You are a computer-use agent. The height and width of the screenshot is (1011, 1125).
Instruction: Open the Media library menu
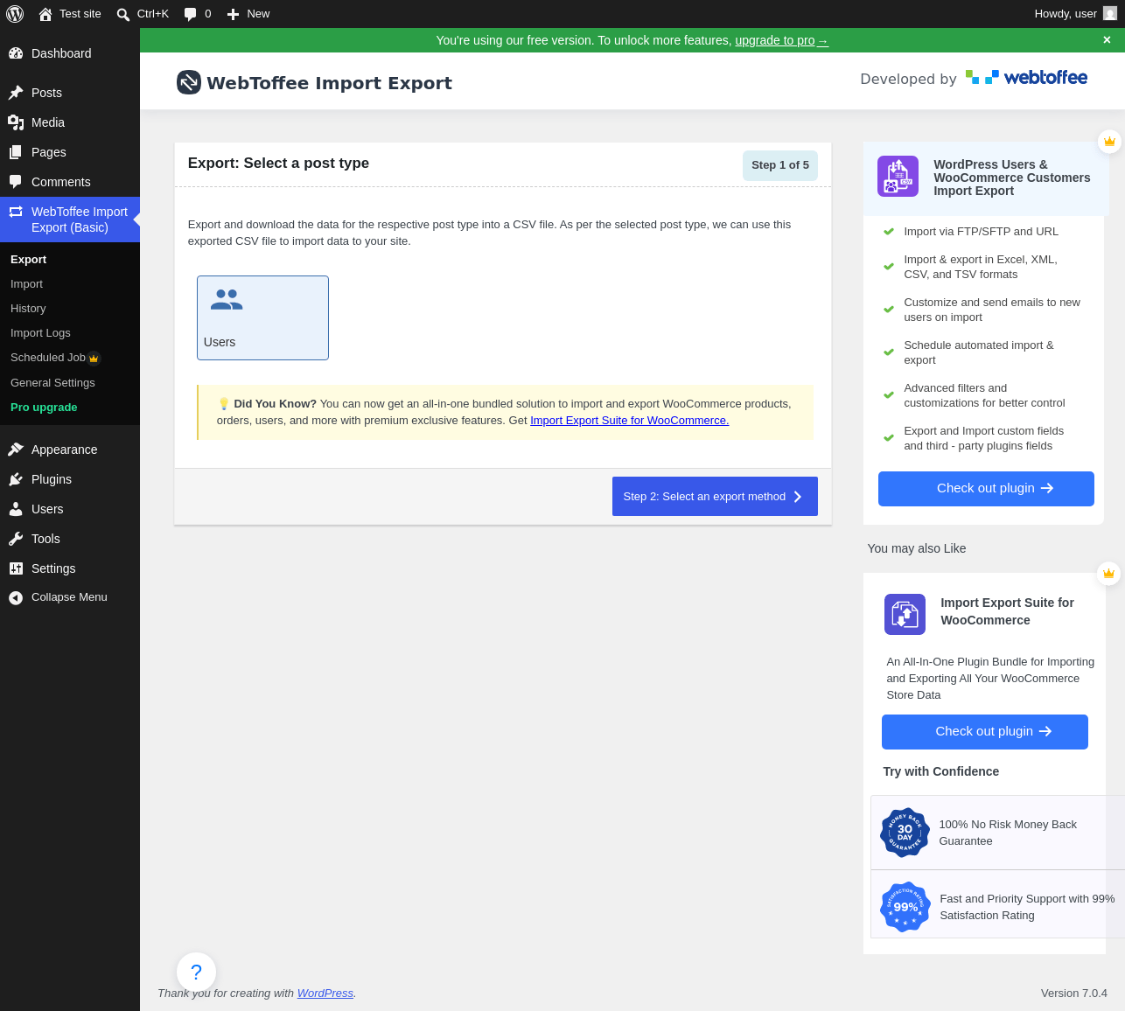pos(70,122)
